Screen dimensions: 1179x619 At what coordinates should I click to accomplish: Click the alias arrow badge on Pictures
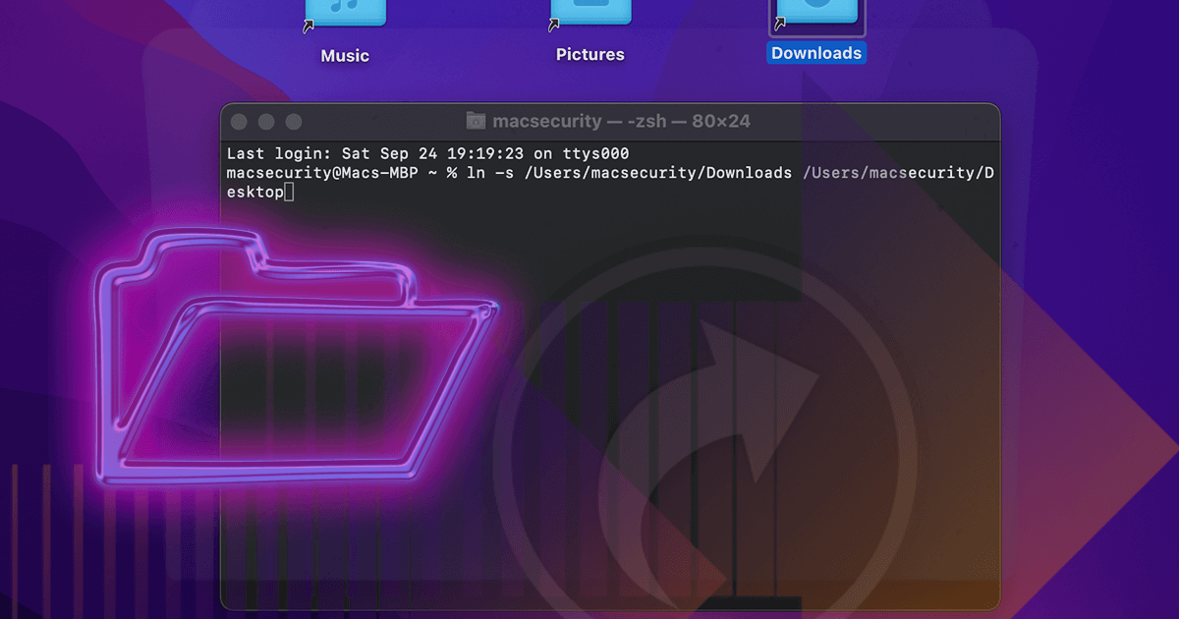556,26
